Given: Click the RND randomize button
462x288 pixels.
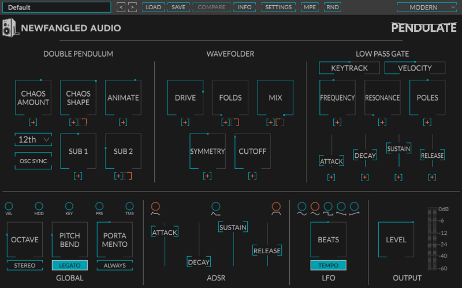Looking at the screenshot, I should (x=333, y=8).
